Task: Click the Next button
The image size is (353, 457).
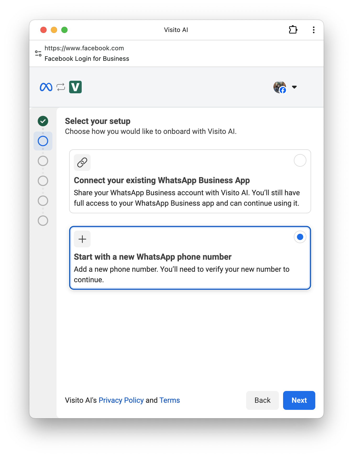Action: click(x=299, y=400)
